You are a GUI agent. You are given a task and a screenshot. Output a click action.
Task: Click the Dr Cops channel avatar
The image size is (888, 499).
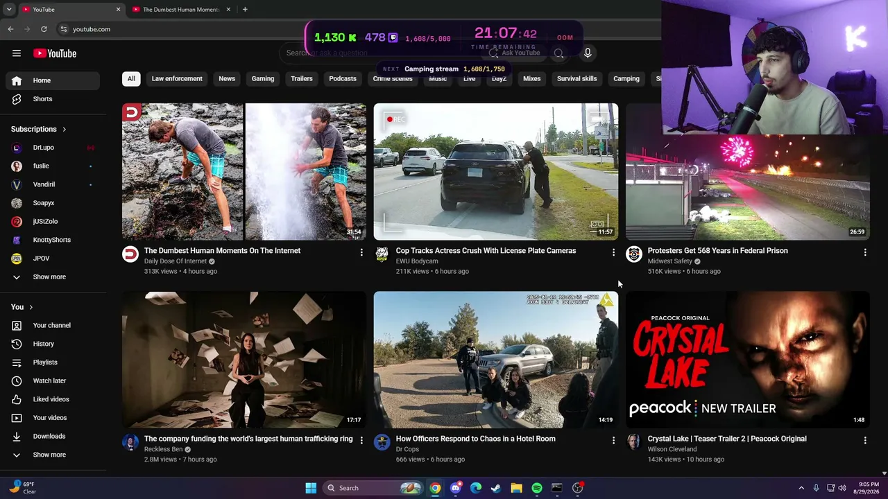382,442
